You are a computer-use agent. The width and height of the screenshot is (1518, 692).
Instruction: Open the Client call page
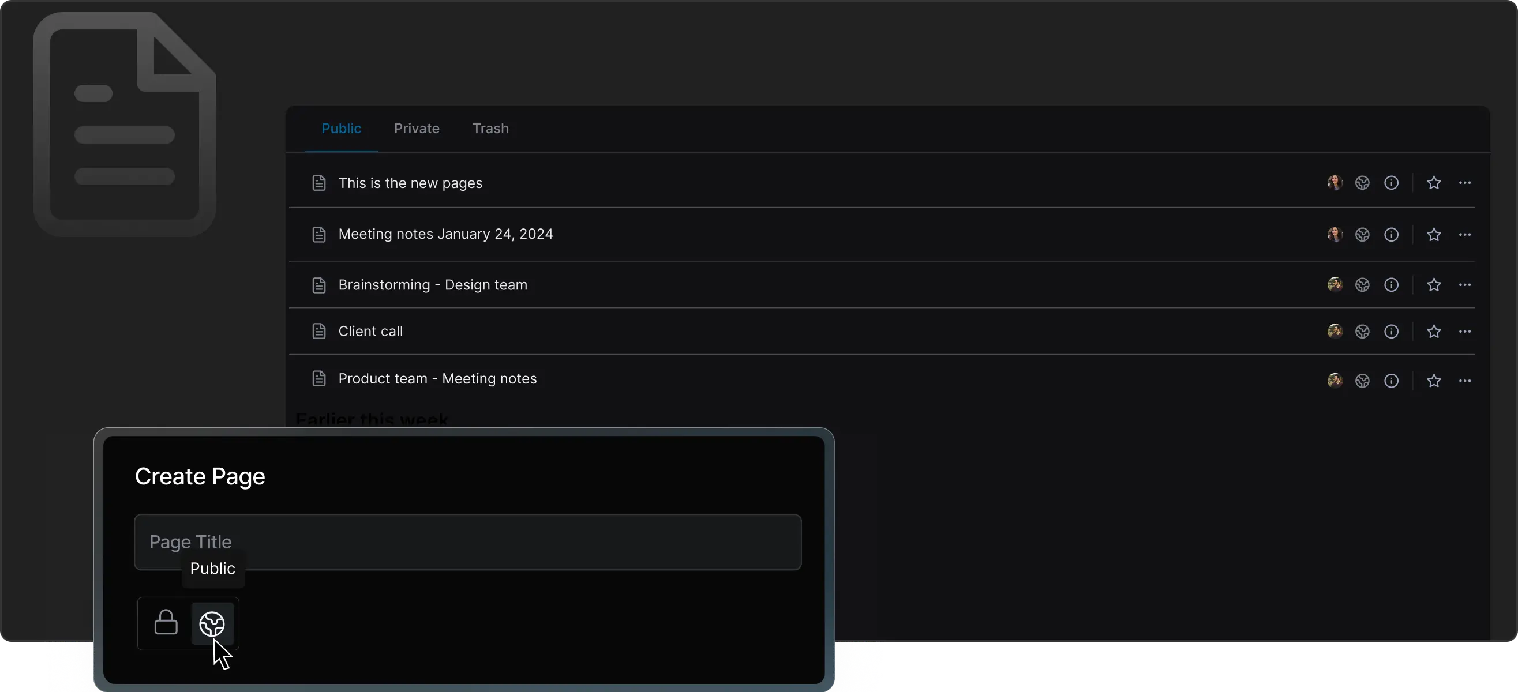point(370,332)
